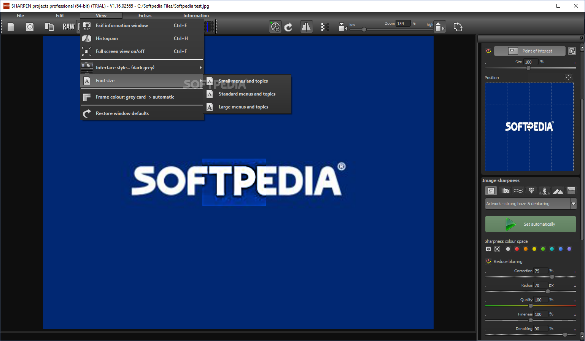Click dropdown arrow of sharpness preset combo
The image size is (585, 341).
(x=574, y=204)
